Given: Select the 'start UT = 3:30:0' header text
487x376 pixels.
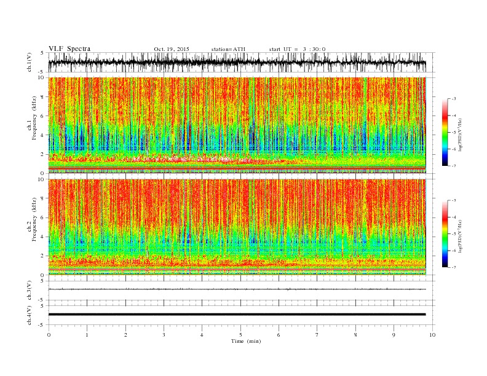Looking at the screenshot, I should click(x=297, y=49).
